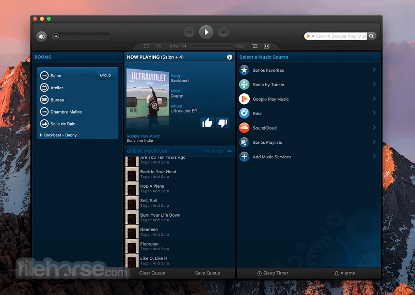Viewport: 415px width, 295px height.
Task: Open Radio by TuneIn source
Action: [309, 85]
